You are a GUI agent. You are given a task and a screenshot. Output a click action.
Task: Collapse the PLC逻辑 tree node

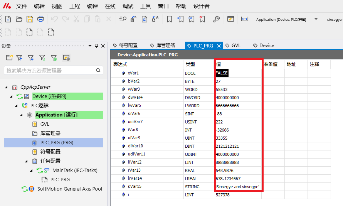click(x=16, y=106)
